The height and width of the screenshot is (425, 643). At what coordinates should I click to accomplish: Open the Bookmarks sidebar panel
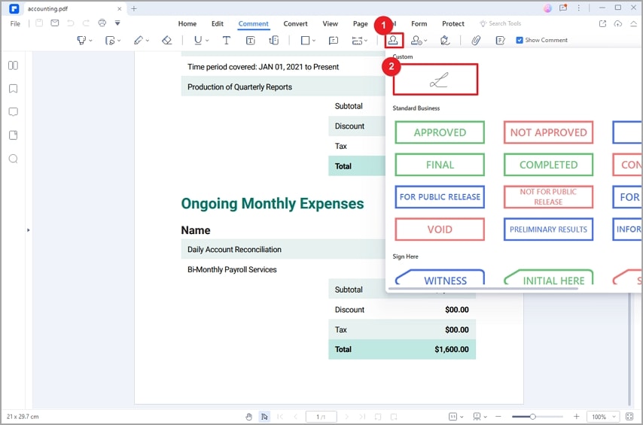(13, 89)
